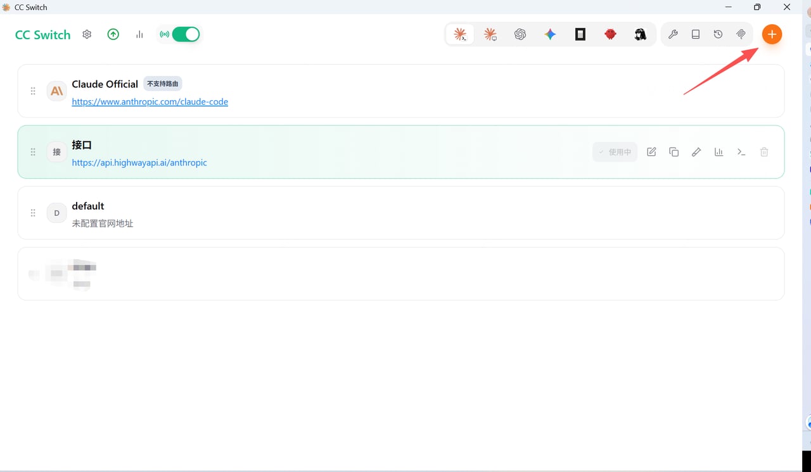Click the paperclip icon in the top toolbar
Screen dimensions: 811x472
tap(741, 35)
